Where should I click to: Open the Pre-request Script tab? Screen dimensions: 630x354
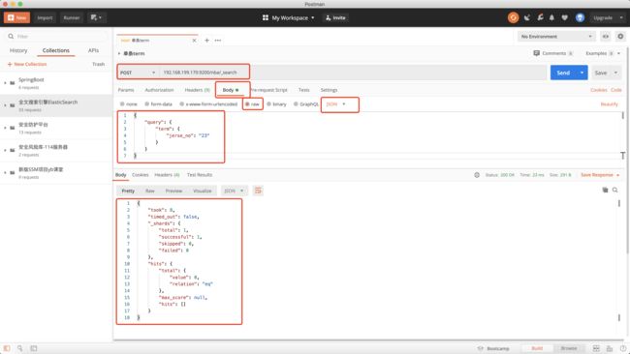coord(268,90)
